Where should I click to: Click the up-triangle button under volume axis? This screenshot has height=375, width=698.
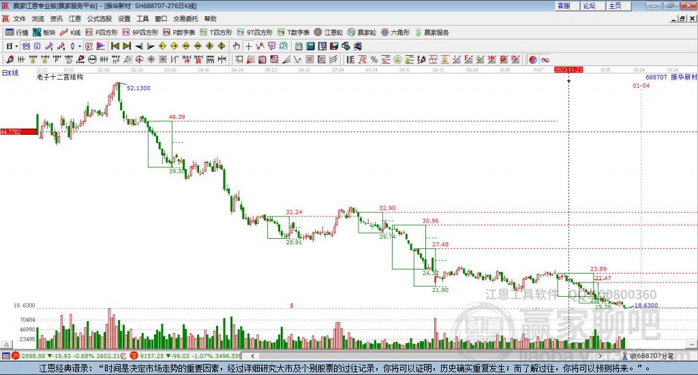[6, 344]
